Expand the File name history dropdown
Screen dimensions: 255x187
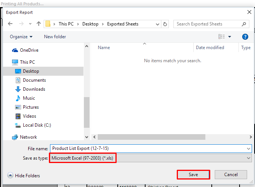click(x=248, y=148)
